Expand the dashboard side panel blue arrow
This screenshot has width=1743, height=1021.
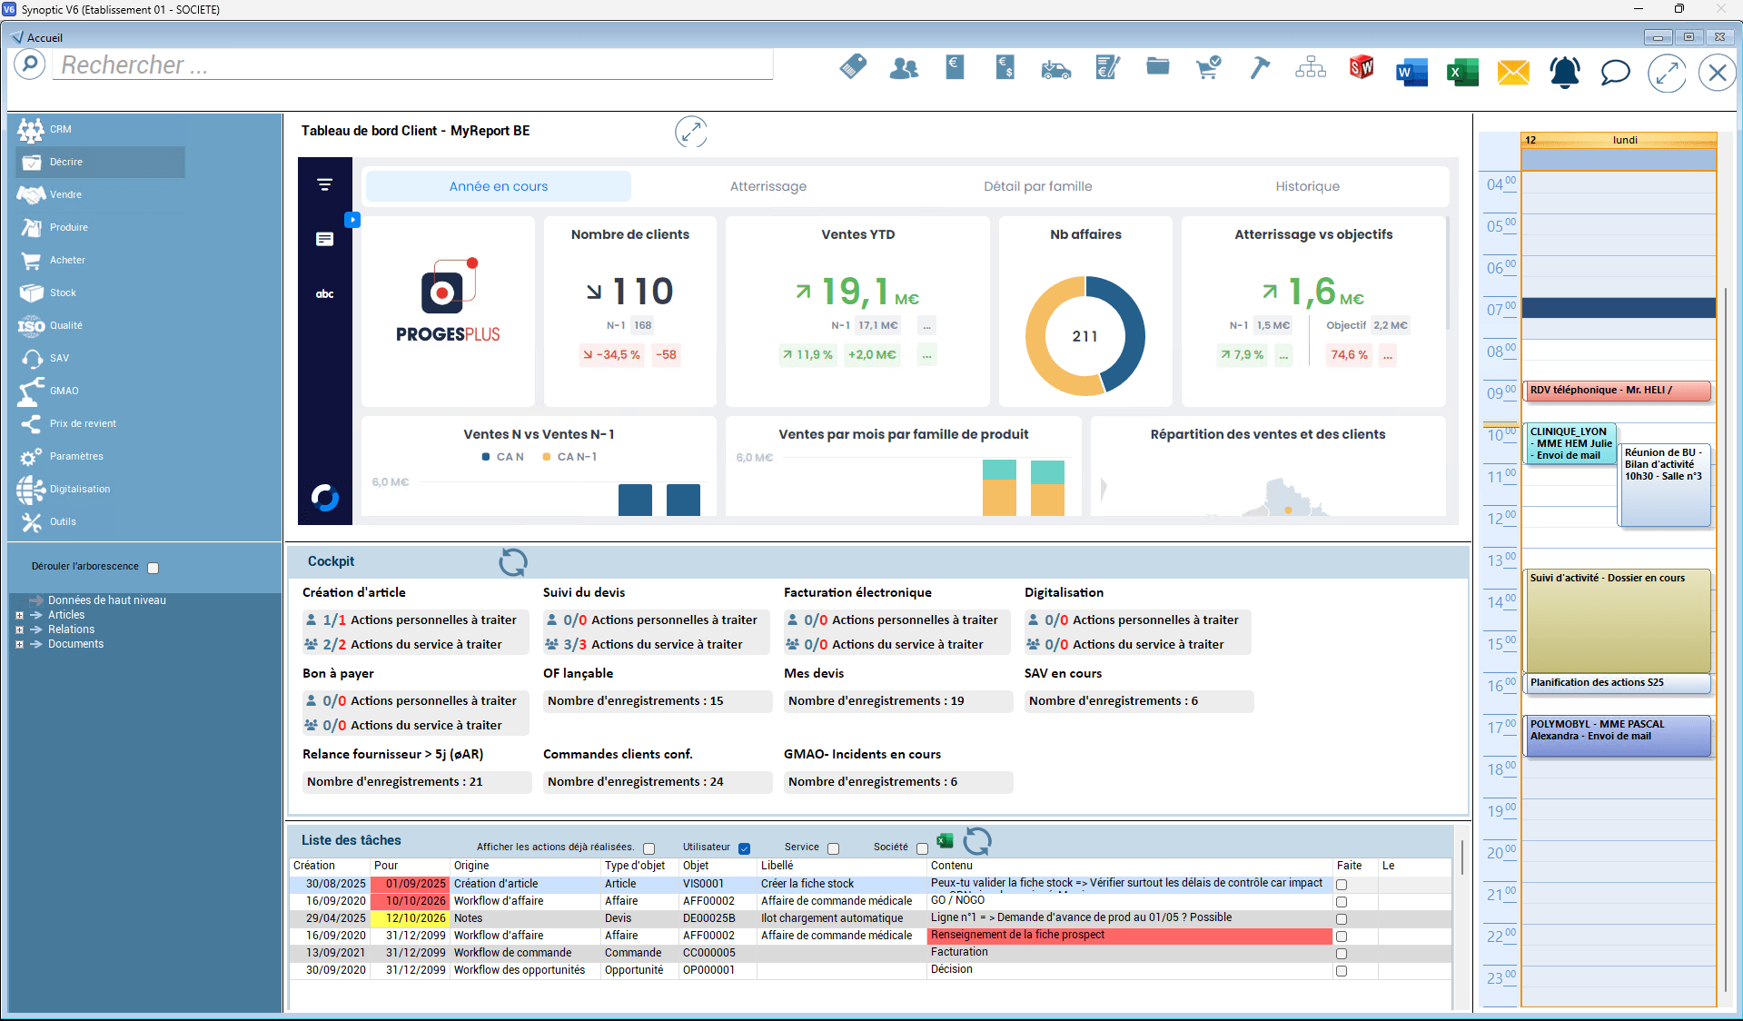click(x=352, y=220)
